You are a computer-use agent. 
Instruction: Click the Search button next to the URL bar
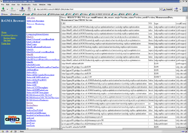167,9
